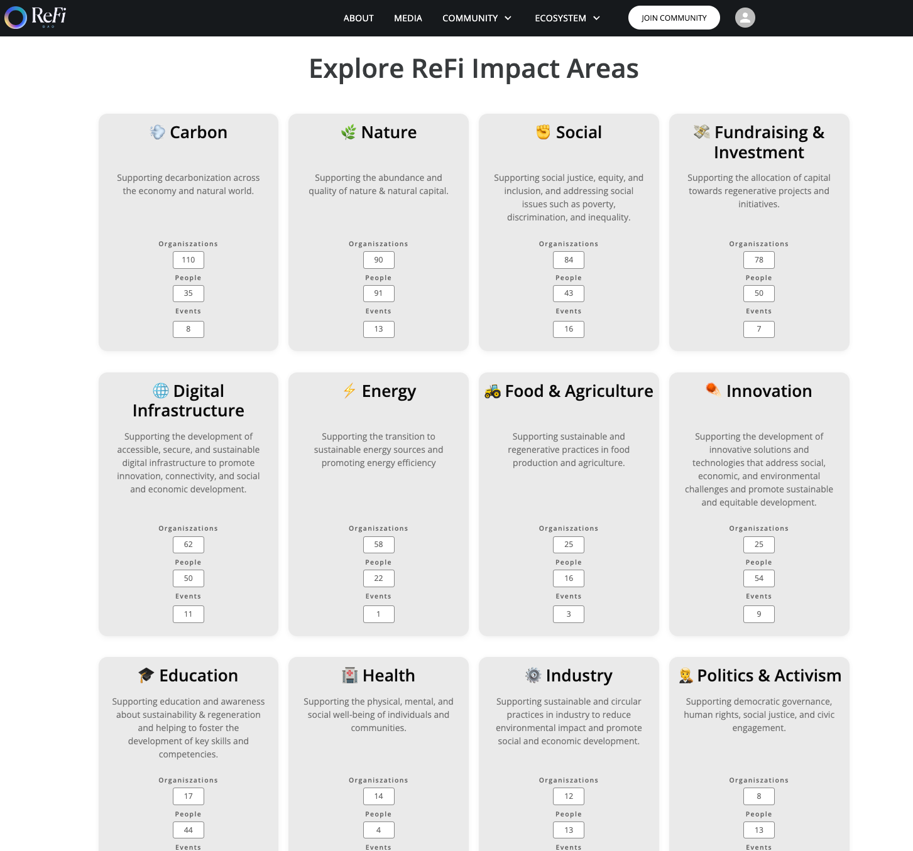913x851 pixels.
Task: Open the Ecosystem menu item
Action: [560, 18]
